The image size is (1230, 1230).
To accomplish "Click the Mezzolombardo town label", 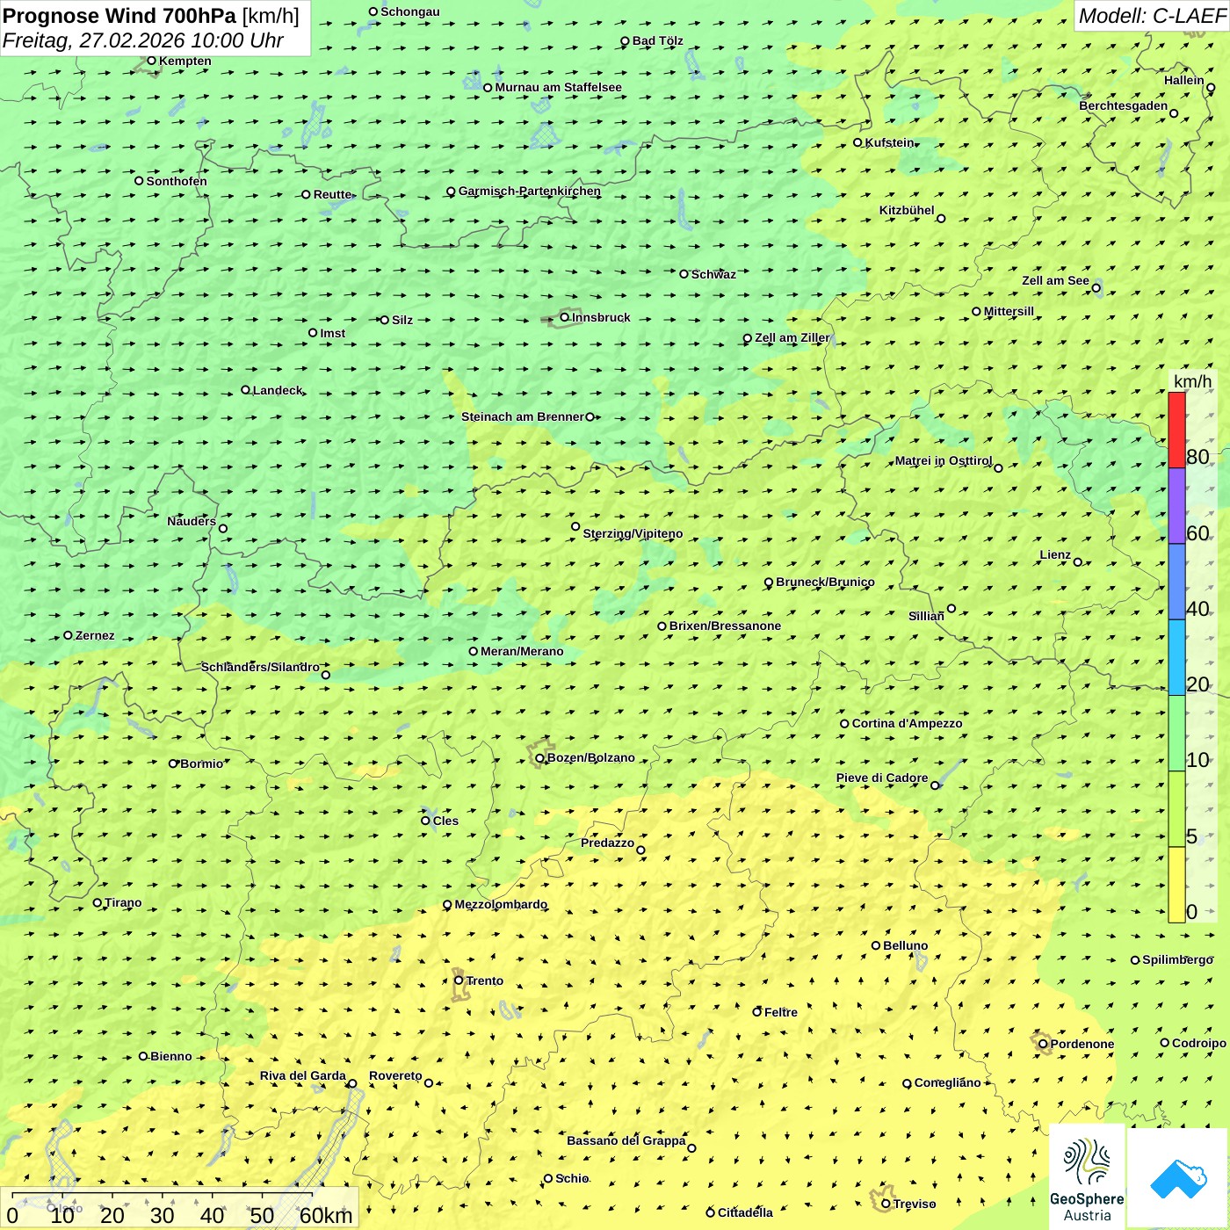I will pyautogui.click(x=501, y=904).
